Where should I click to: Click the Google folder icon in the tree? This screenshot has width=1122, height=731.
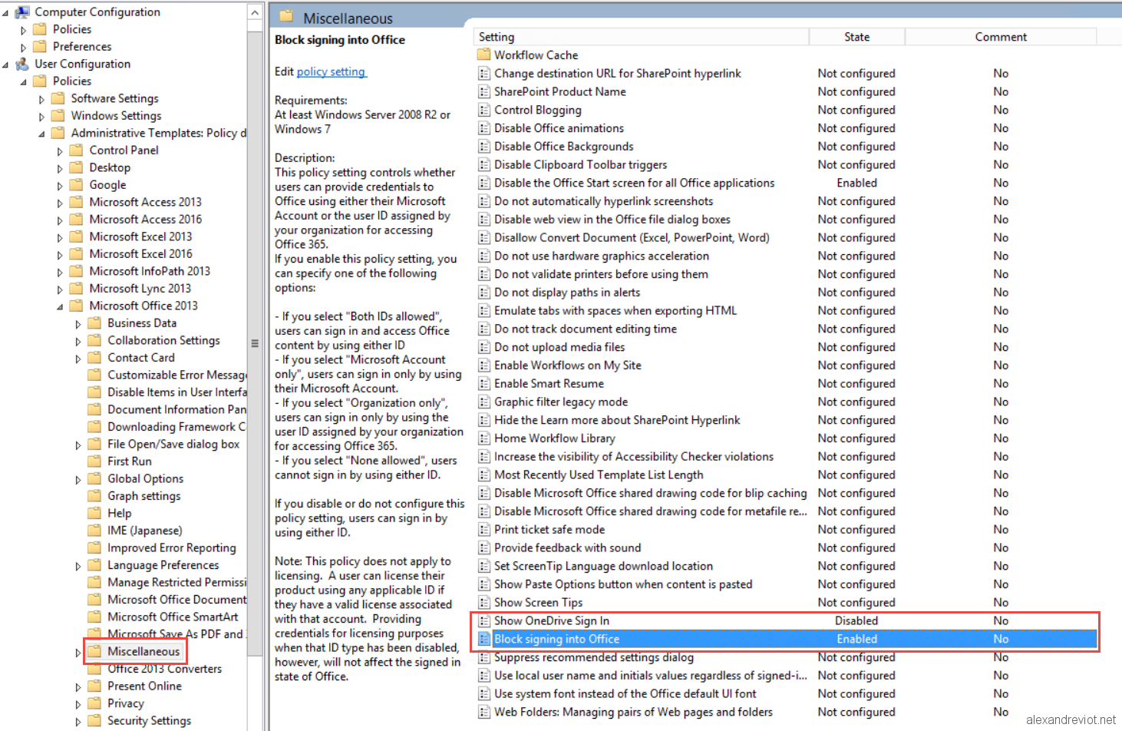click(x=76, y=185)
